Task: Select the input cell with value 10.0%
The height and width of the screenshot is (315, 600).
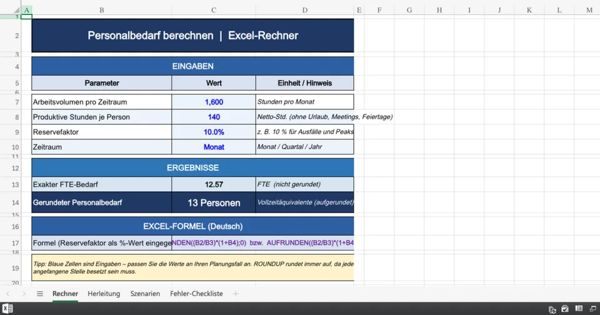Action: (214, 132)
